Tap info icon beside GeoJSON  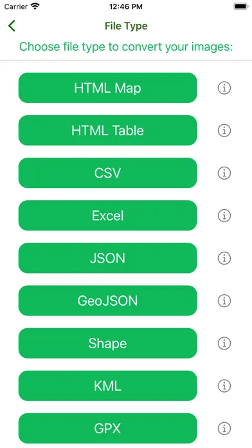pos(224,301)
